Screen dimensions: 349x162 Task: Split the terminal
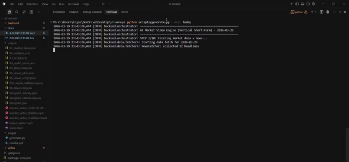click(321, 12)
